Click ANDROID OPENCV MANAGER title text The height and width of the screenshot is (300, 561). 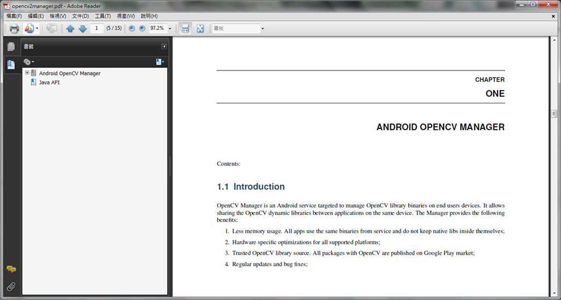(x=440, y=127)
